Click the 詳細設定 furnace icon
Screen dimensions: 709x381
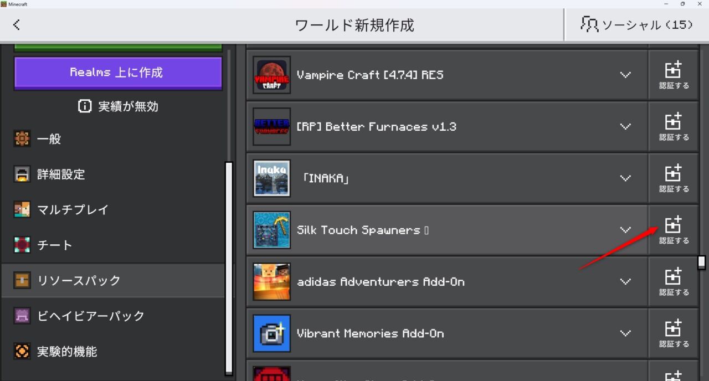click(22, 174)
